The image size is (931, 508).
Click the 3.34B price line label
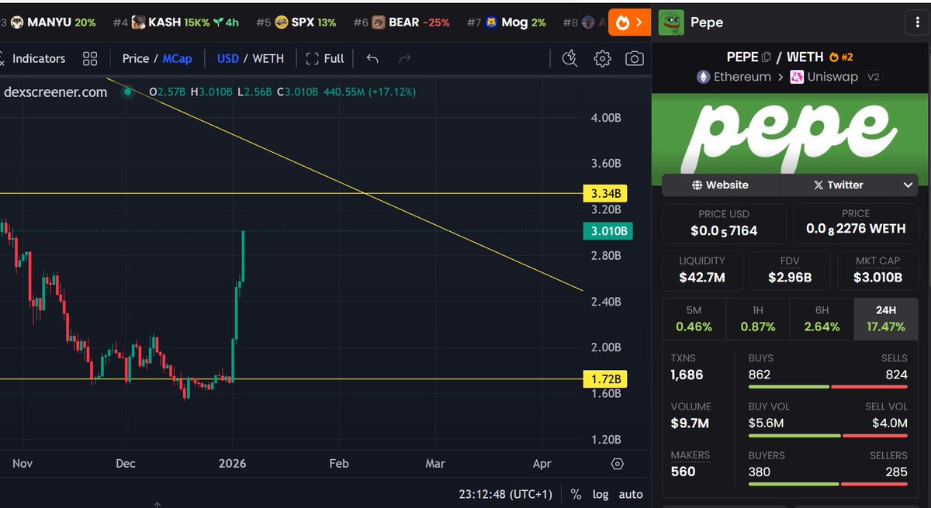tap(604, 192)
